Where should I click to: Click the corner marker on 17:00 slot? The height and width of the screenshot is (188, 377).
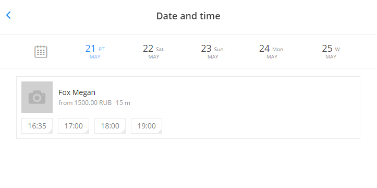pyautogui.click(x=87, y=132)
